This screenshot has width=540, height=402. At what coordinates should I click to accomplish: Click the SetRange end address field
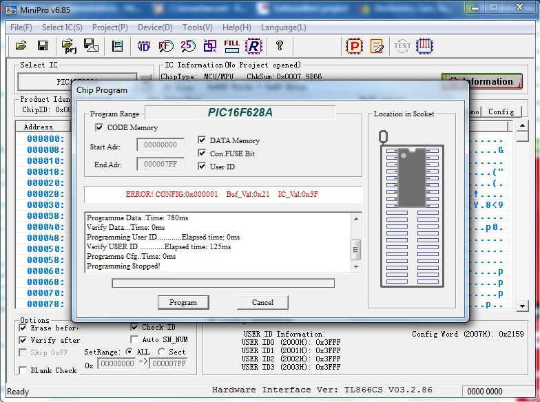(x=168, y=363)
